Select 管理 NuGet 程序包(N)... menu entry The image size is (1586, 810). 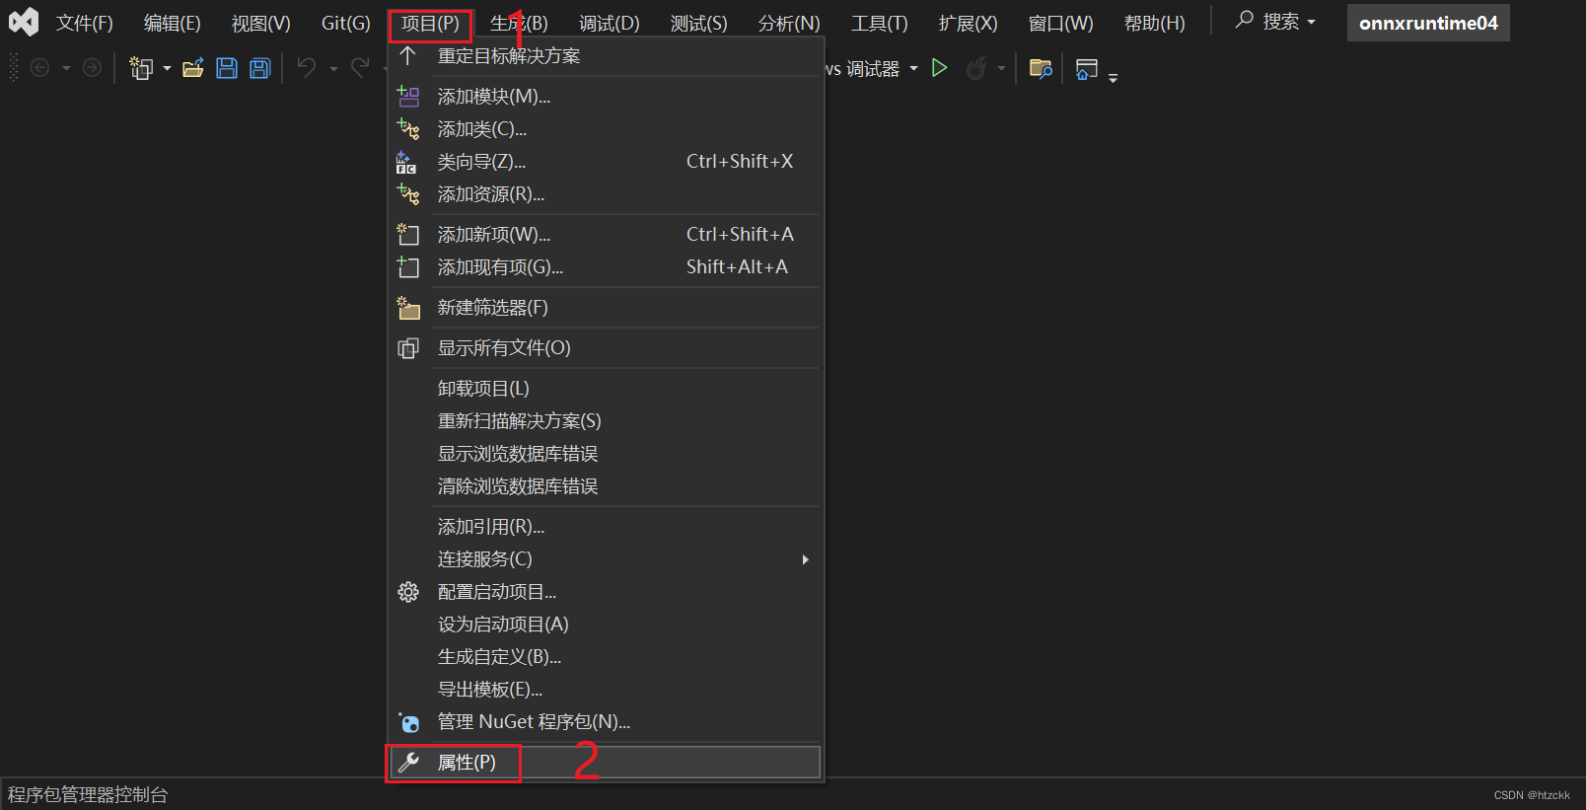pyautogui.click(x=605, y=722)
